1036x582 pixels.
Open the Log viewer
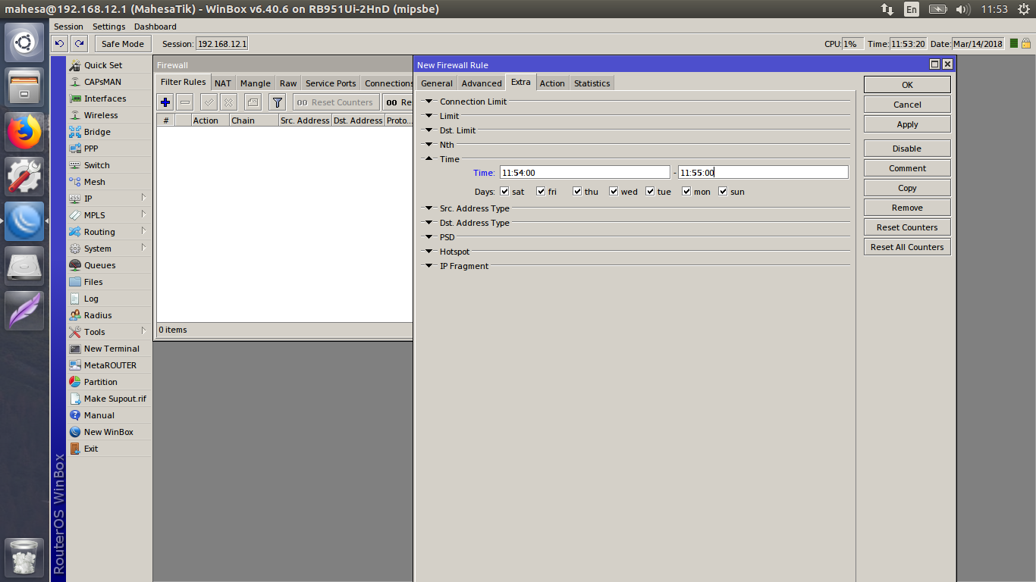pyautogui.click(x=91, y=299)
